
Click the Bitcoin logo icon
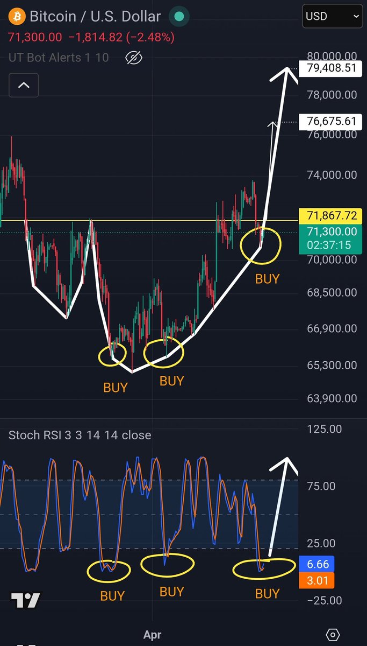(x=17, y=17)
